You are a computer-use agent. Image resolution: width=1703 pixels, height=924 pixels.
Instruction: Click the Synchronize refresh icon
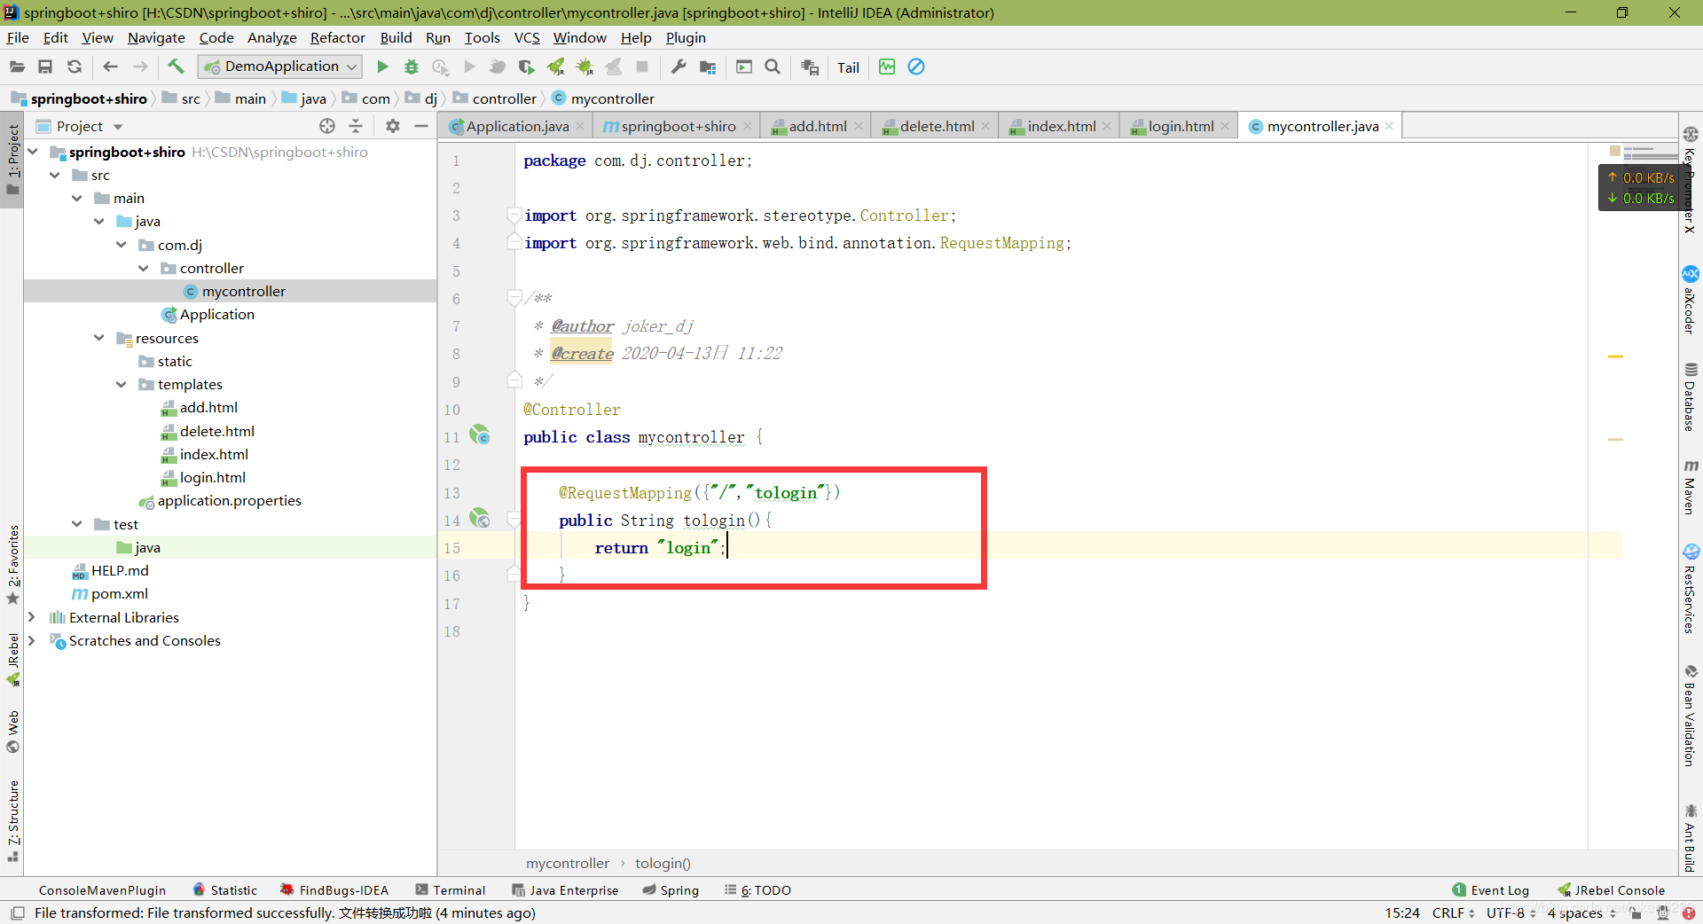(x=75, y=67)
